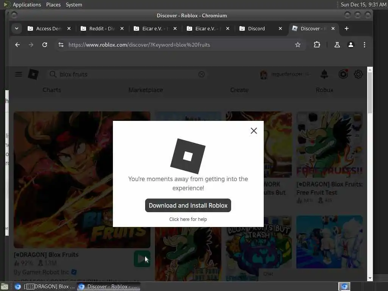The image size is (388, 291).
Task: Play the DRAGON Blox Fruits game
Action: [142, 259]
